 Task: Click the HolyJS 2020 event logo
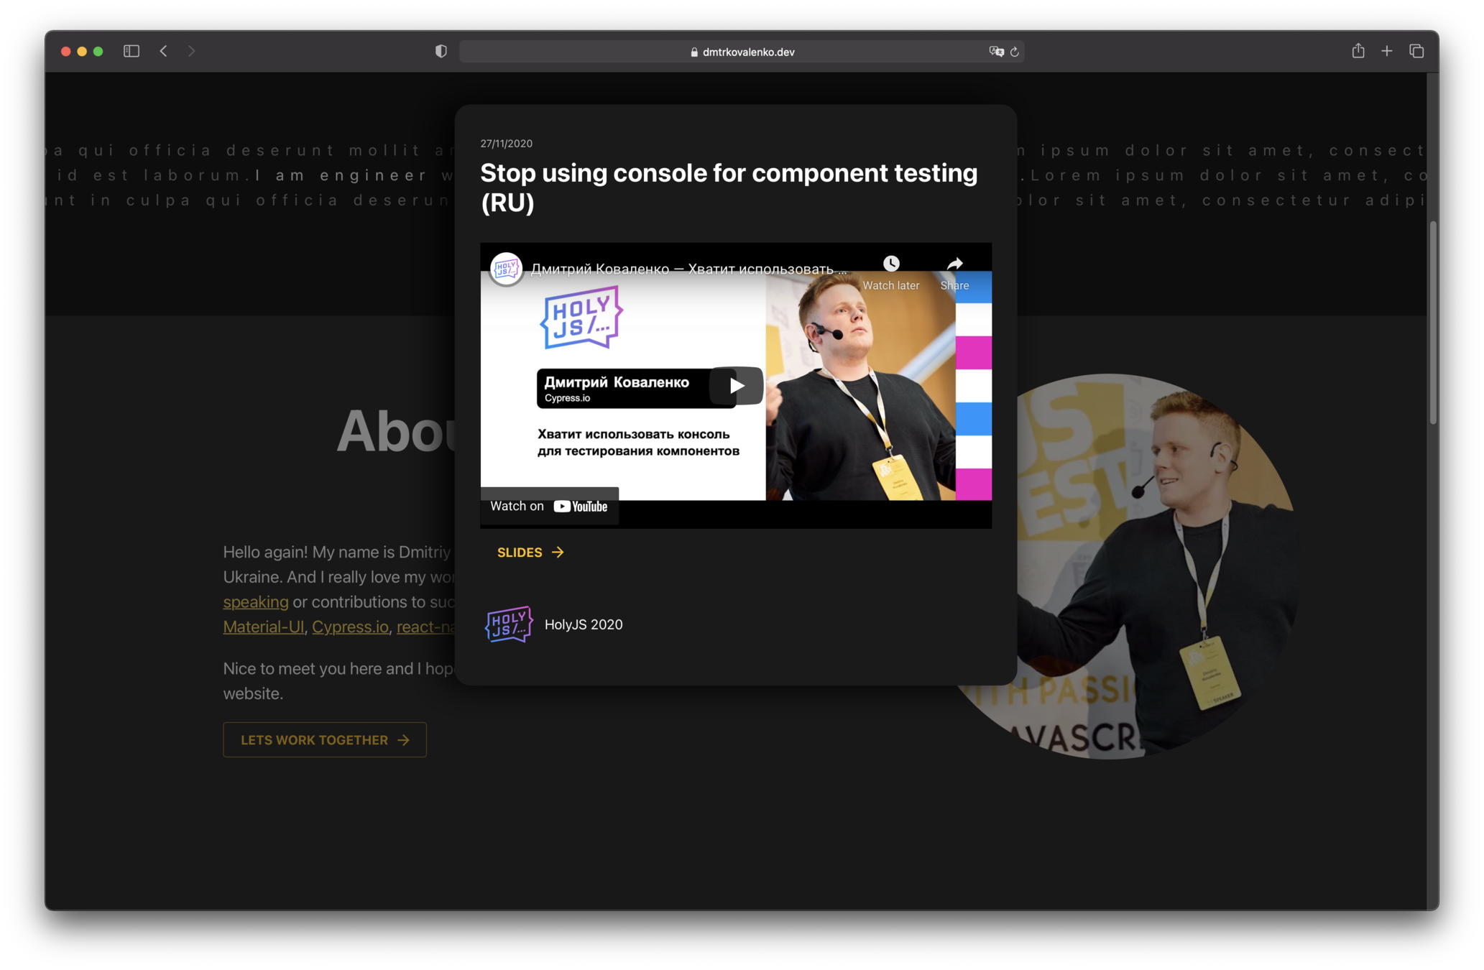tap(510, 624)
